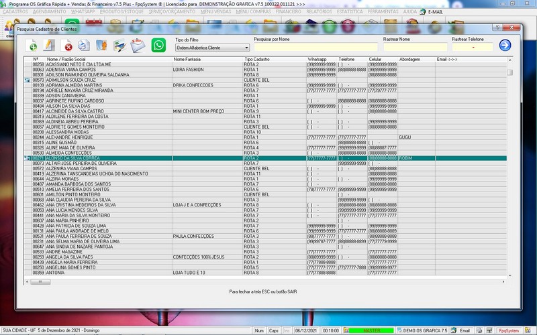Open the FINANCEIRO menu
The height and width of the screenshot is (335, 537).
point(289,11)
